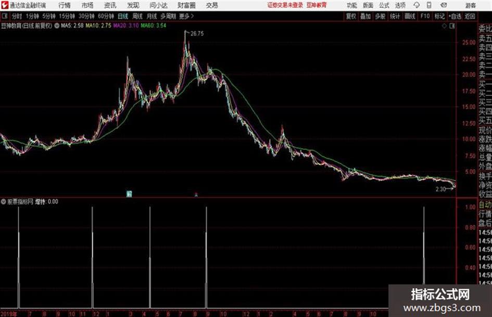Open the sub-chart indicator settings circle icon
The width and height of the screenshot is (492, 317).
3,201
